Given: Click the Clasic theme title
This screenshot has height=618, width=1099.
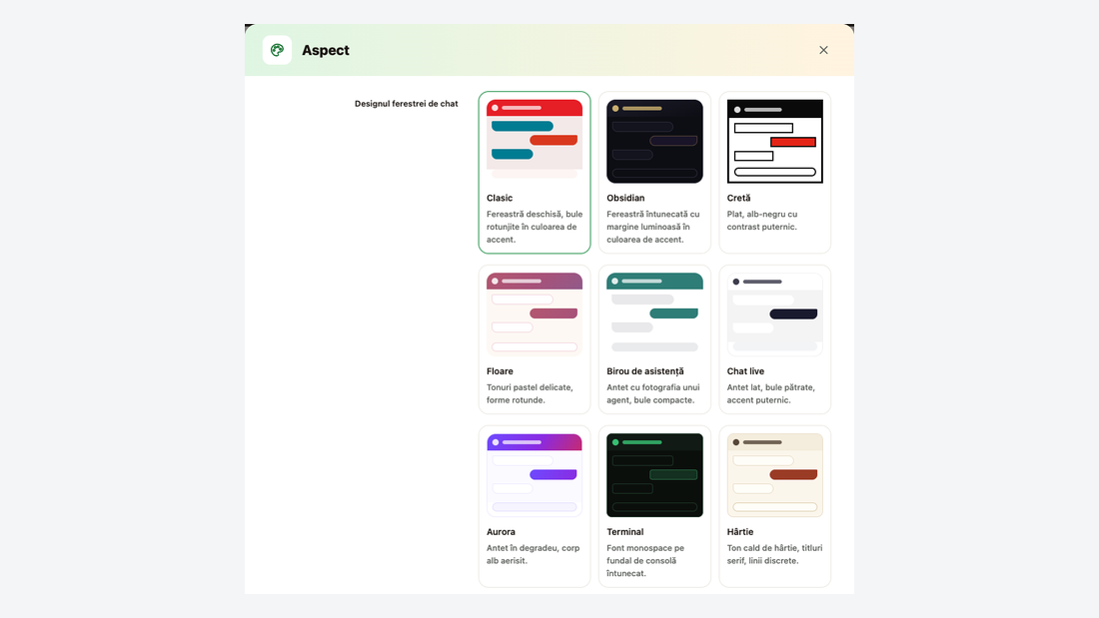Looking at the screenshot, I should [x=500, y=199].
